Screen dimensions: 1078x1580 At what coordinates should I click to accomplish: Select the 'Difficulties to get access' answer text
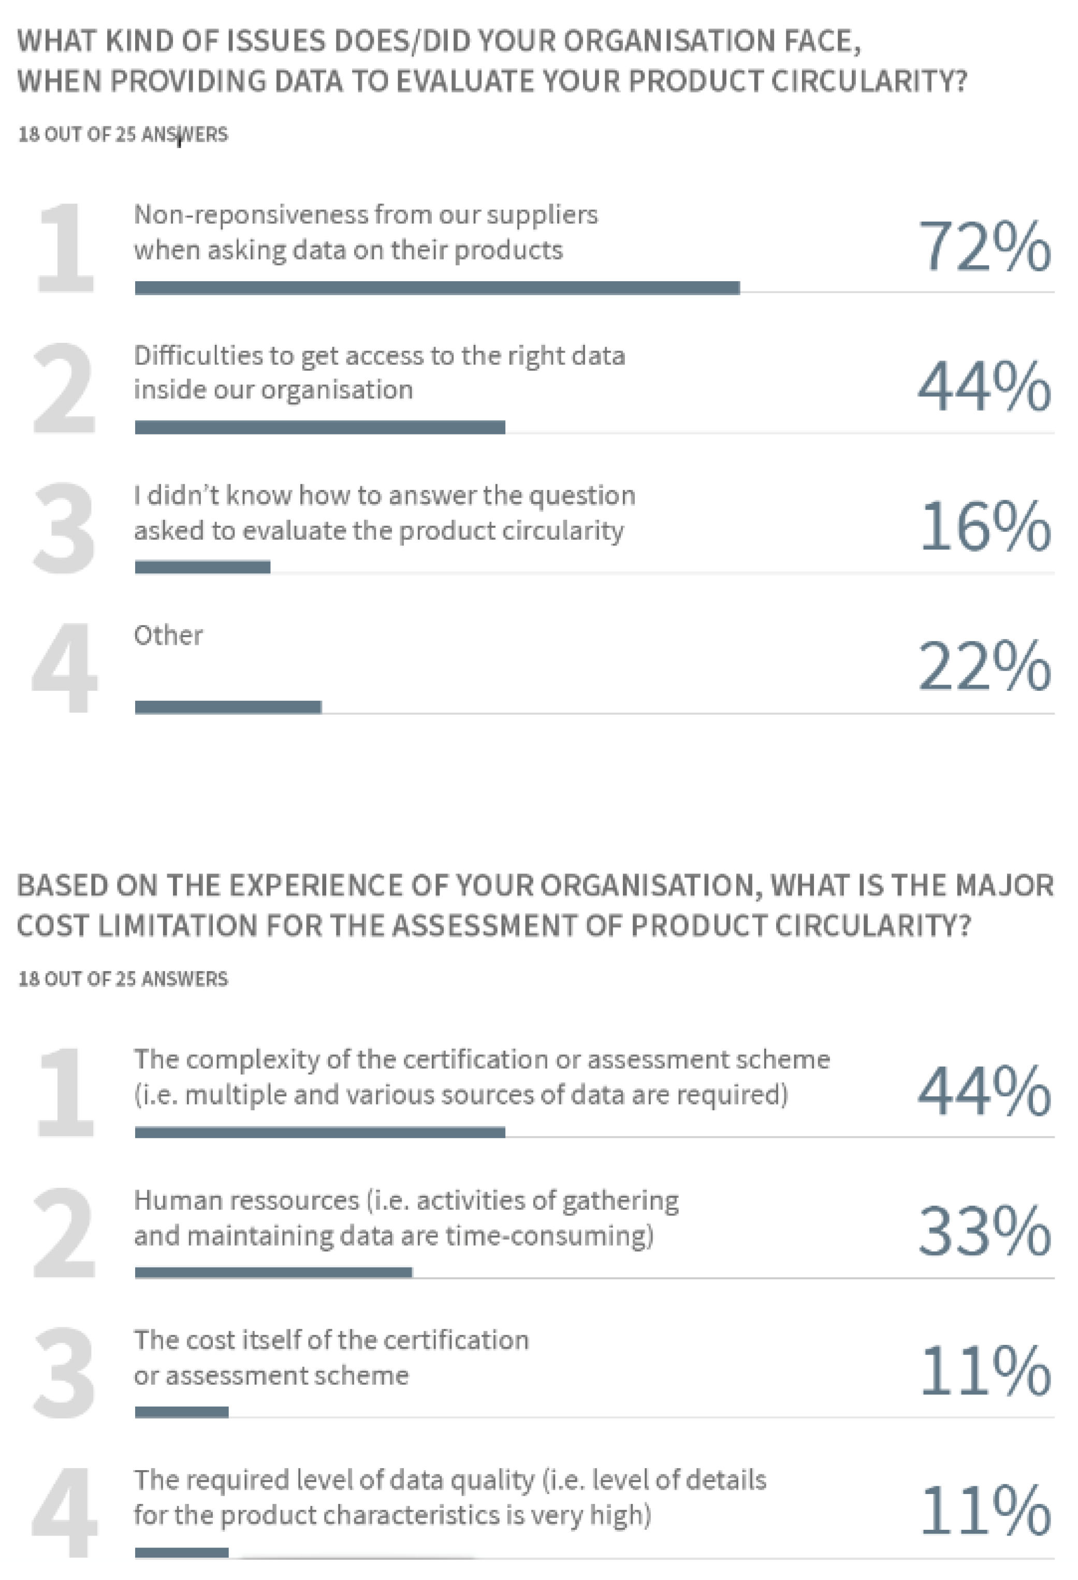coord(378,372)
